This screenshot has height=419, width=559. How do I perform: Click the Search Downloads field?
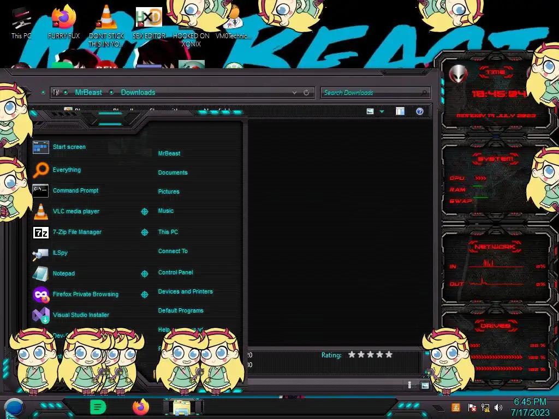375,93
